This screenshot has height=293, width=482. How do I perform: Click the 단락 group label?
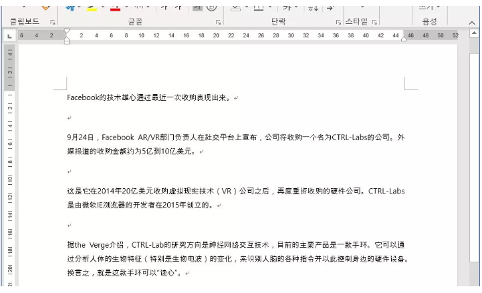point(279,21)
